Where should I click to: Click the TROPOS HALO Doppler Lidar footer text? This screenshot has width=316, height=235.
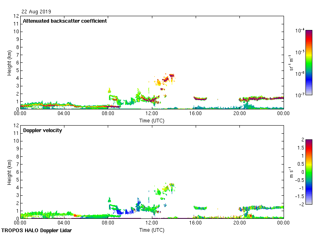(x=36, y=231)
